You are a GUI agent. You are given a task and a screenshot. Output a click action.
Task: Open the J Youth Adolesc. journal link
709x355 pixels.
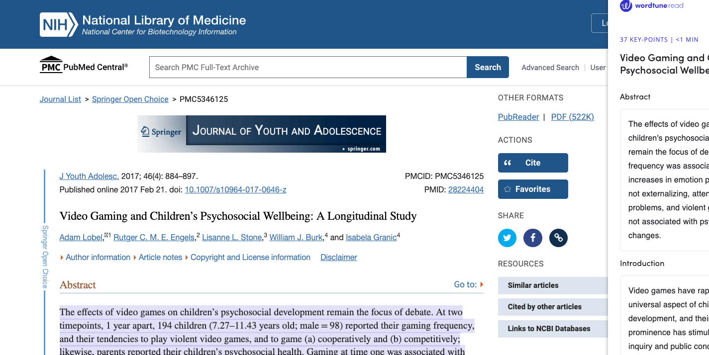[89, 176]
